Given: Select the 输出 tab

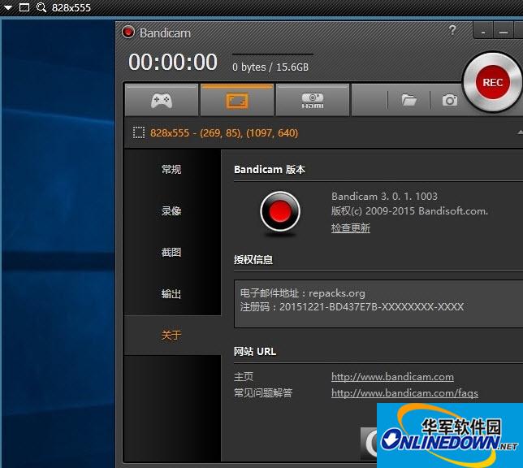Looking at the screenshot, I should (x=171, y=294).
